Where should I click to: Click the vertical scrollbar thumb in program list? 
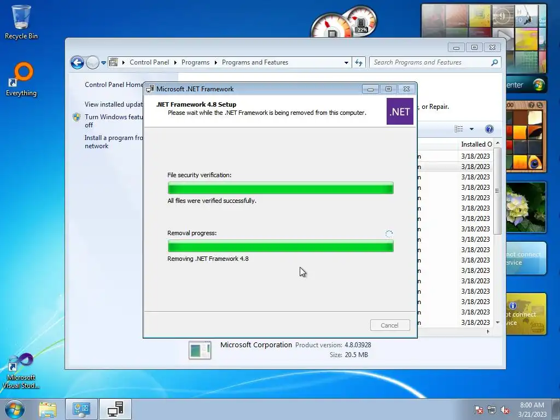pyautogui.click(x=497, y=191)
